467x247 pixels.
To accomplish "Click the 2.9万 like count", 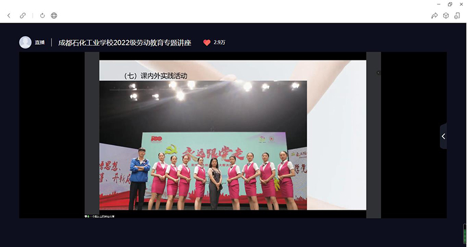I will tap(219, 43).
